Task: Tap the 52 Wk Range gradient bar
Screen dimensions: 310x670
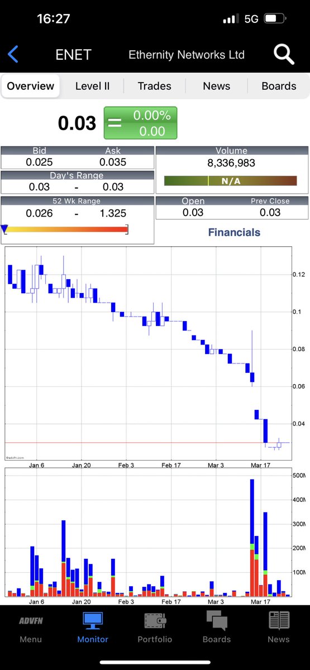Action: coord(66,229)
